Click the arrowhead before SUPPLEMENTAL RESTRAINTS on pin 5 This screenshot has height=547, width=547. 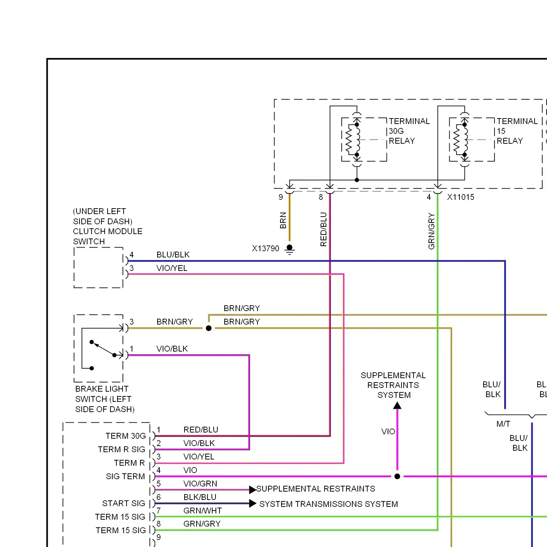click(x=252, y=489)
